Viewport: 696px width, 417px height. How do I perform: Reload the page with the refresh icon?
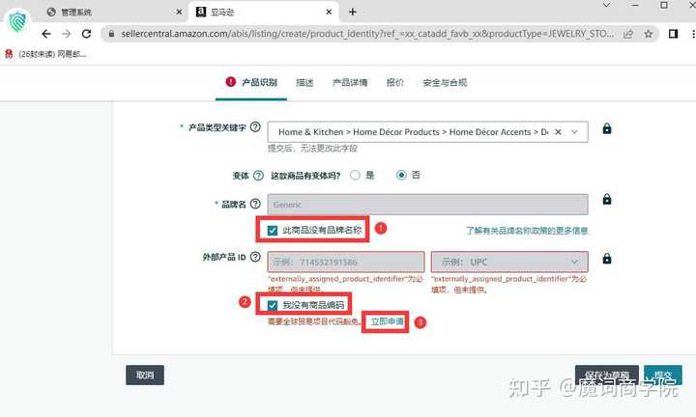[87, 34]
